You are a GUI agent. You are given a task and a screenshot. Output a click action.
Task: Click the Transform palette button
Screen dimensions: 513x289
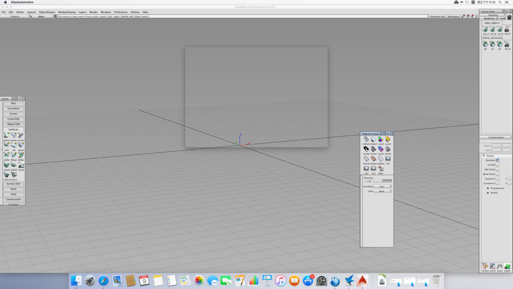(13, 108)
